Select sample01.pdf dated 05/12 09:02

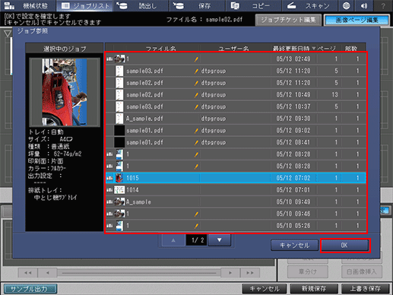[236, 131]
